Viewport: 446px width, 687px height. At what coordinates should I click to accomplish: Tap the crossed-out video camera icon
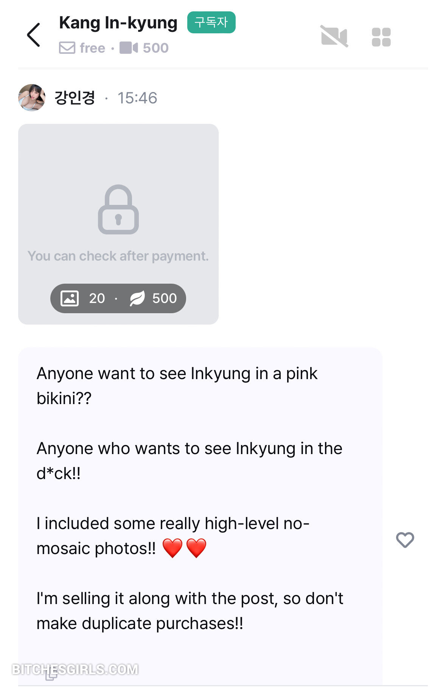click(334, 36)
